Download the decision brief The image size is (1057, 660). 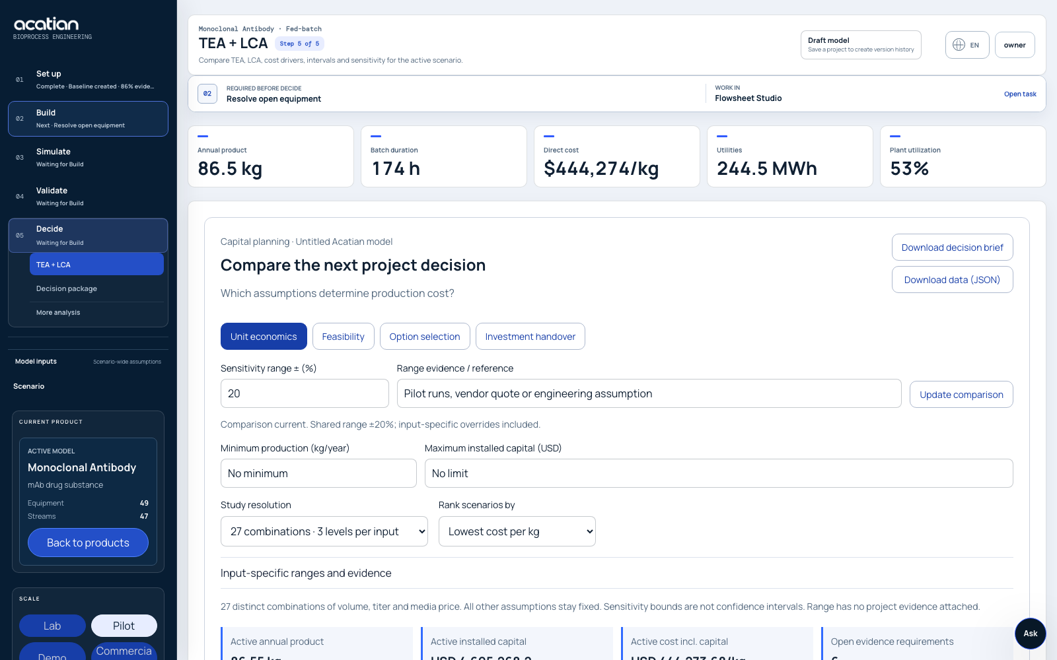click(952, 247)
